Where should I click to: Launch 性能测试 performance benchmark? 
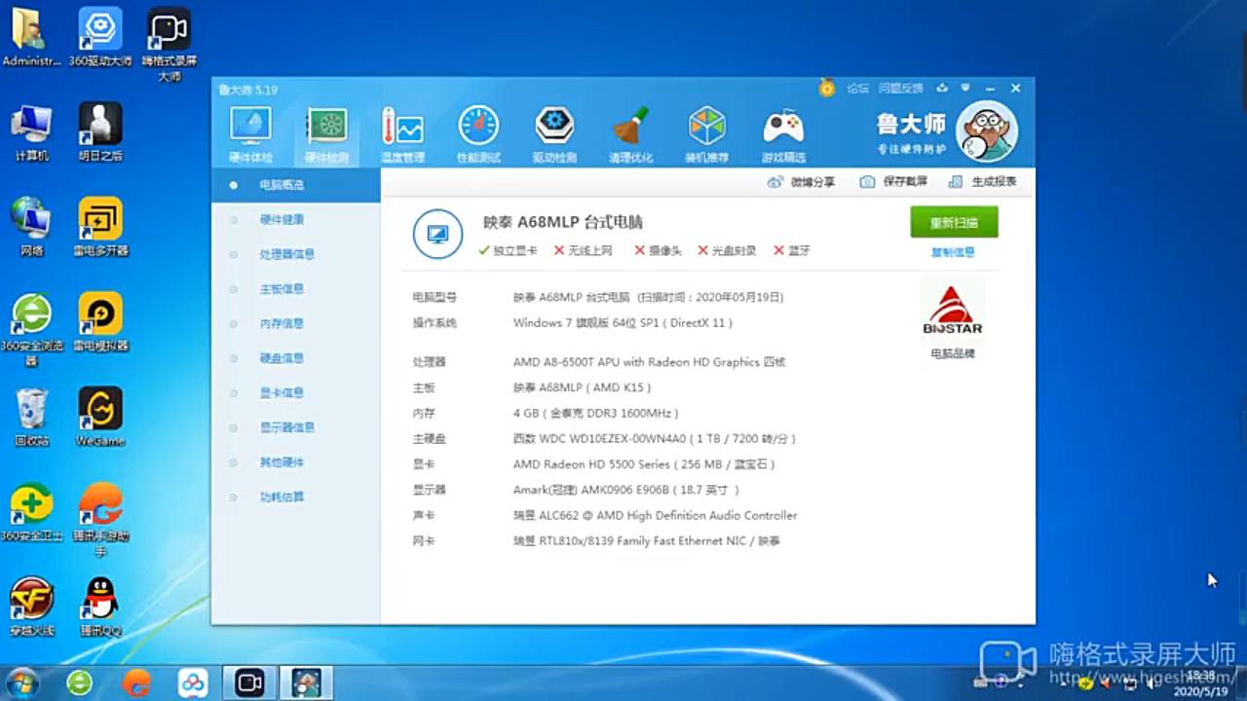click(478, 134)
